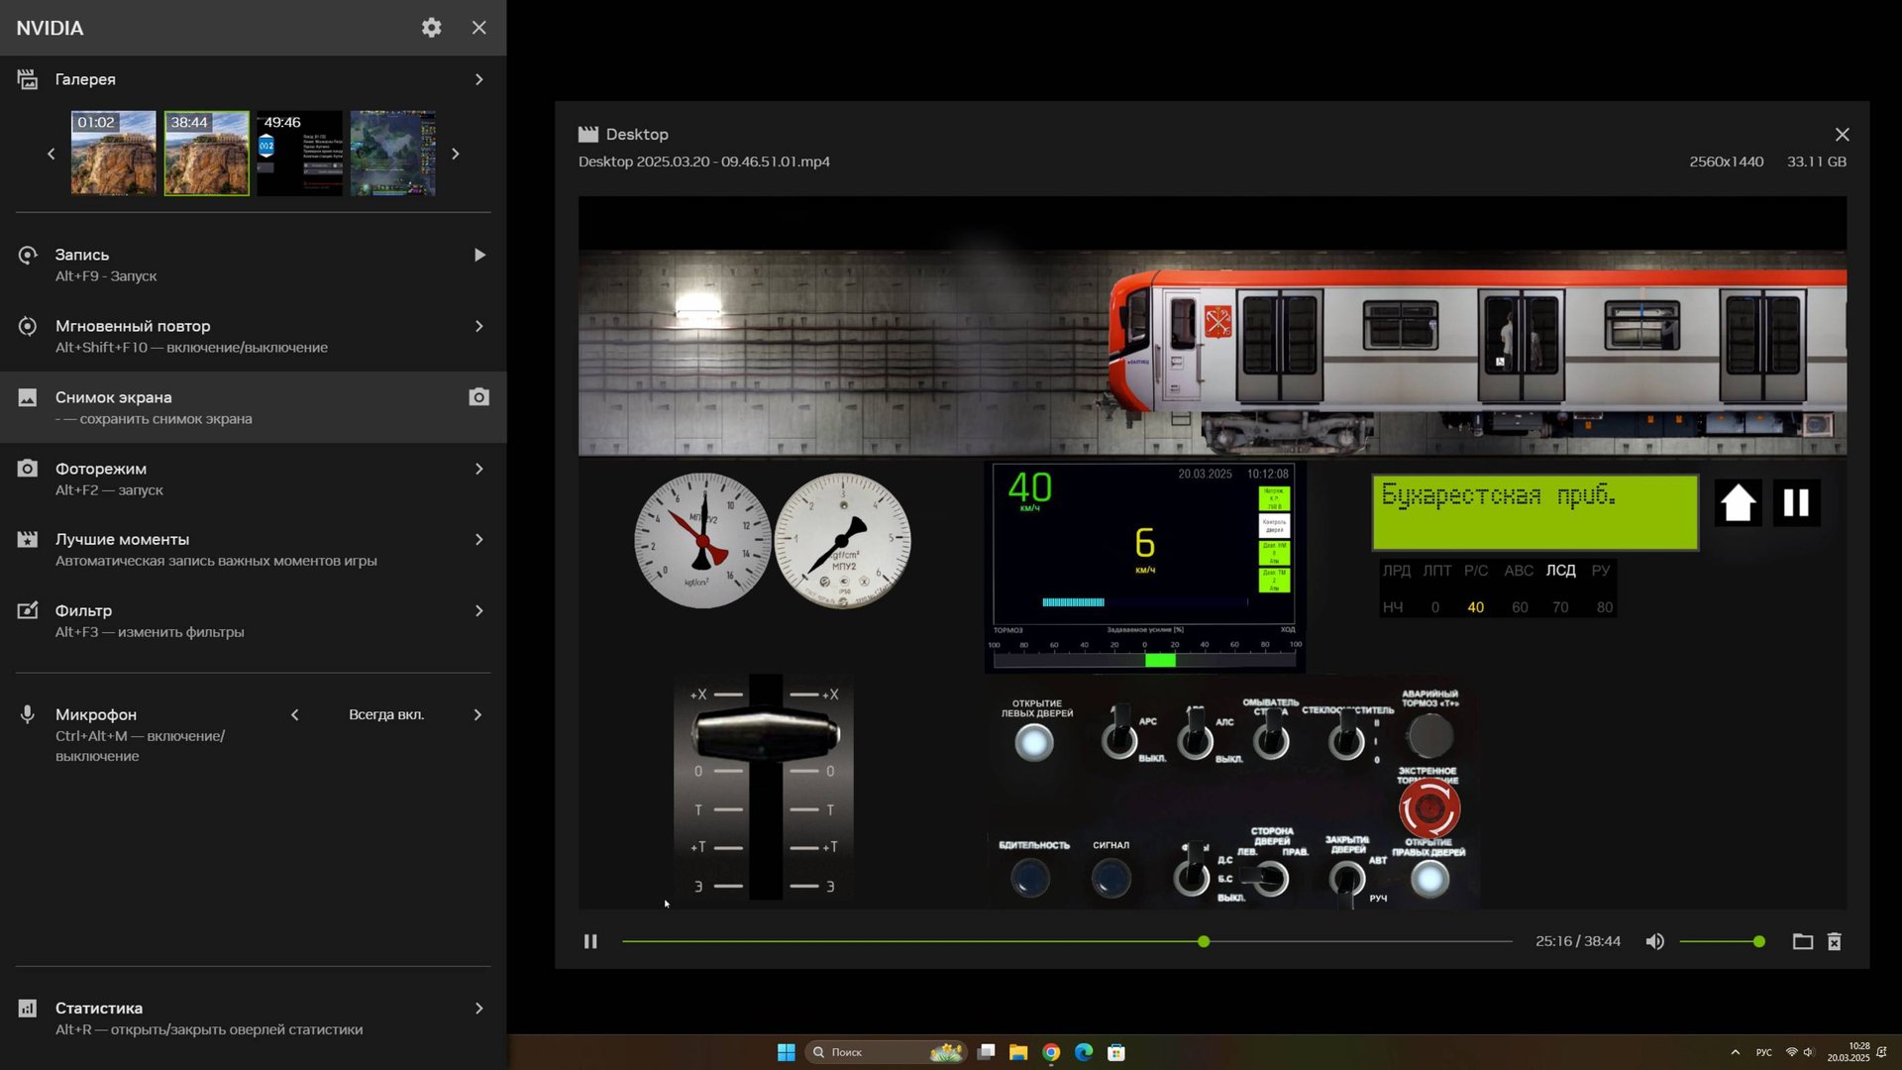
Task: Select the Снимок экрана menu entry
Action: [x=114, y=397]
